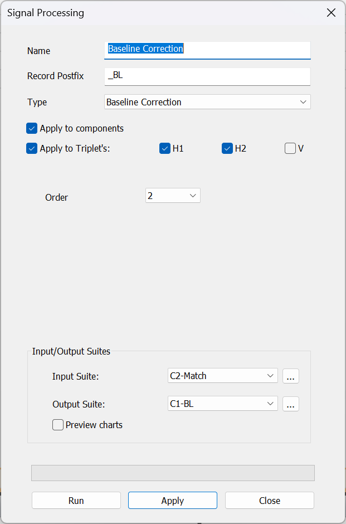Viewport: 346px width, 524px height.
Task: Toggle Apply to components checkbox
Action: [x=32, y=128]
